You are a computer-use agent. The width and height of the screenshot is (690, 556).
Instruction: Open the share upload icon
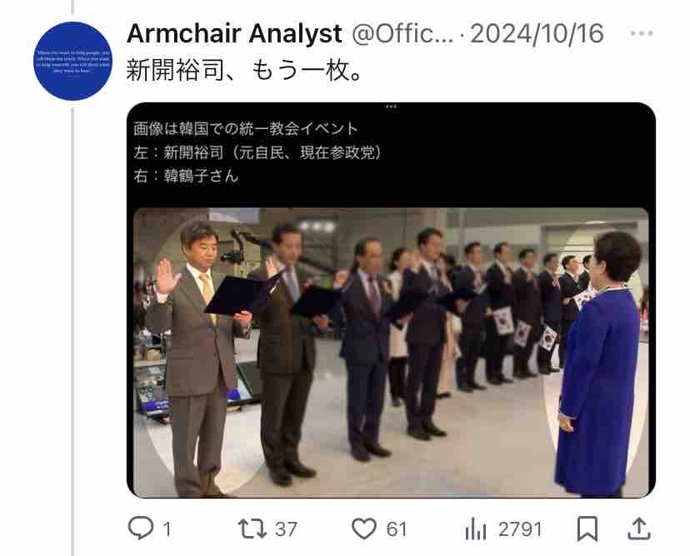639,529
